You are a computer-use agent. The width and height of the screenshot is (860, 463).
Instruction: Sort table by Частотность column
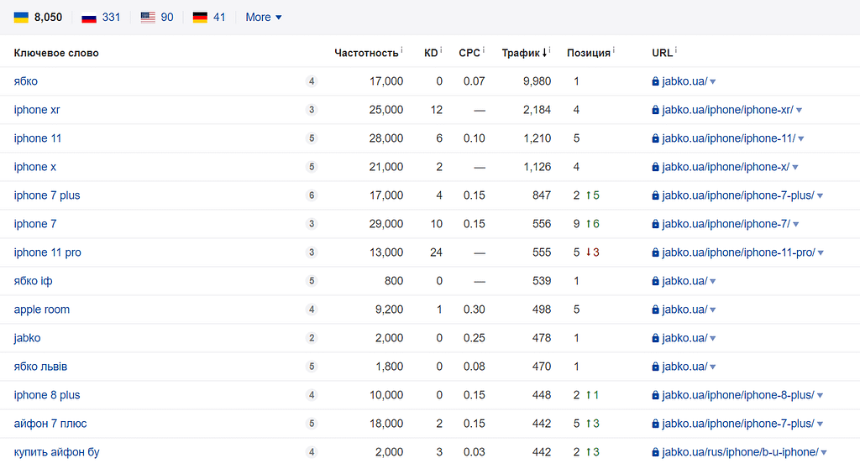tap(366, 53)
